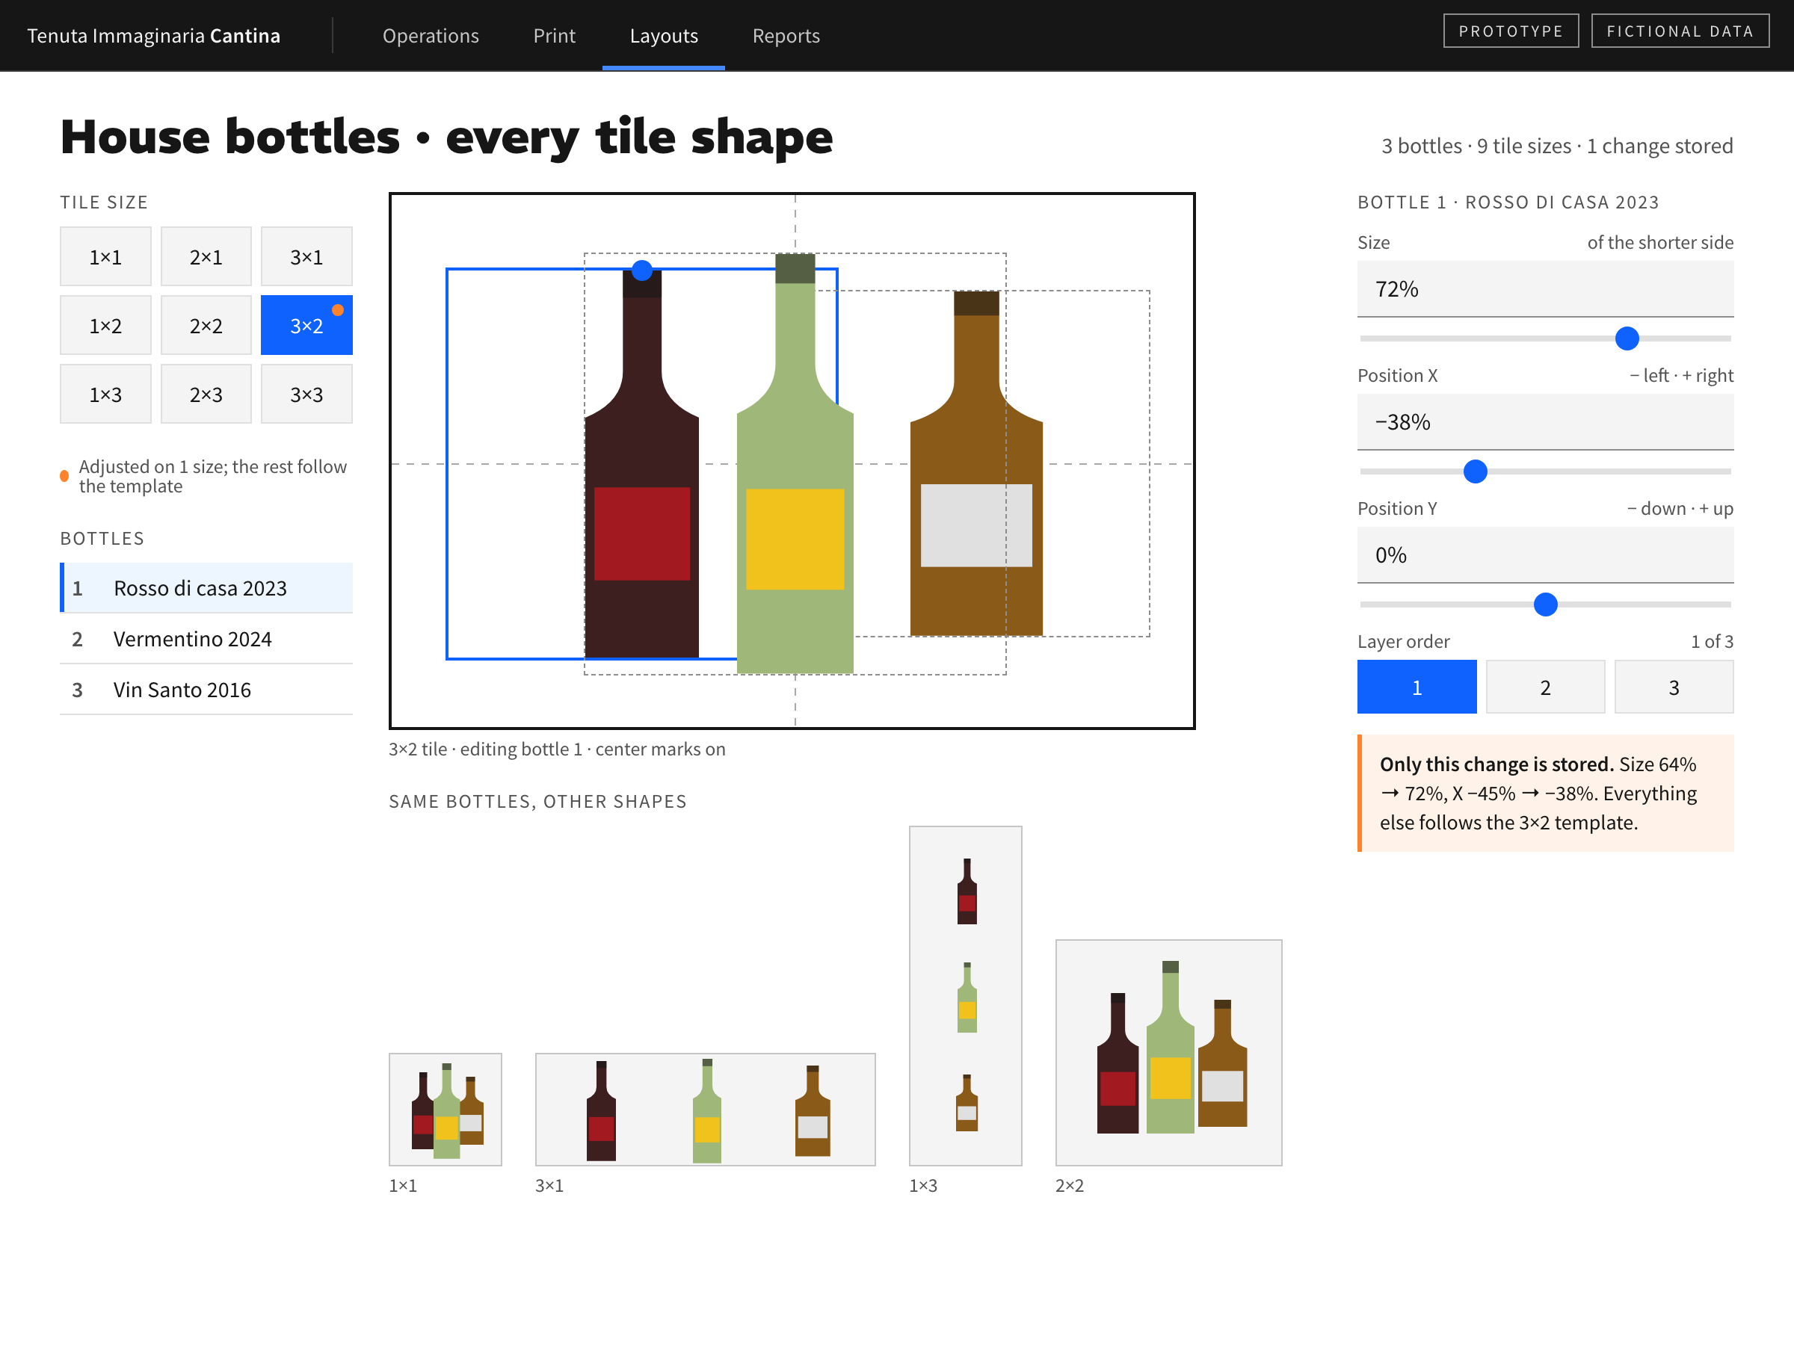Viewport: 1794px width, 1345px height.
Task: Click the "Only this change is stored" note
Action: click(1545, 793)
